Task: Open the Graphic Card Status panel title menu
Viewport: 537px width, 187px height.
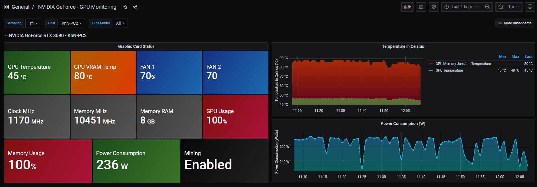Action: coord(136,46)
